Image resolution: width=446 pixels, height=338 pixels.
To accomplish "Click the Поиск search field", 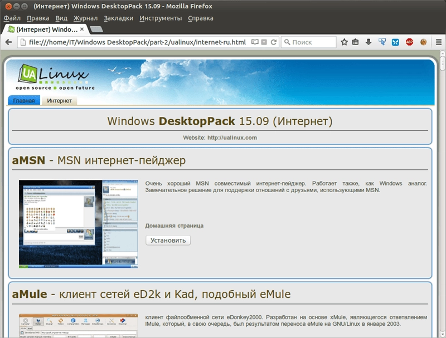I will 309,42.
